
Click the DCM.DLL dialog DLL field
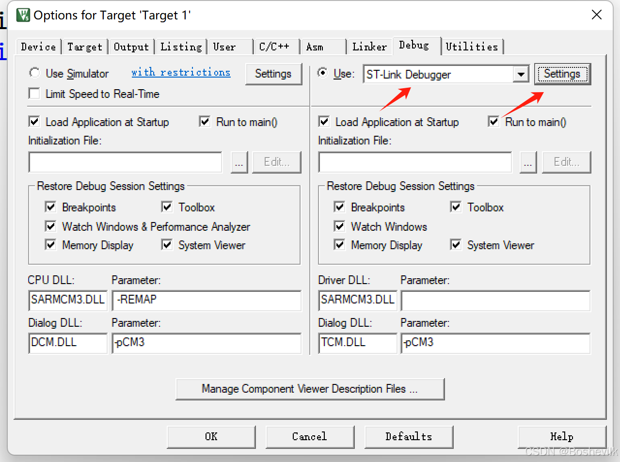68,343
